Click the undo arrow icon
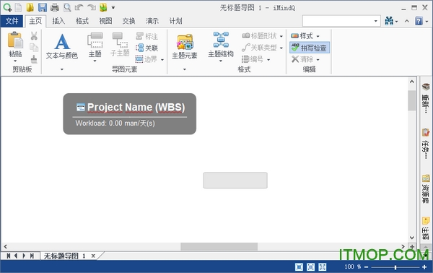Screen dimensions: 433x273 click(x=79, y=7)
